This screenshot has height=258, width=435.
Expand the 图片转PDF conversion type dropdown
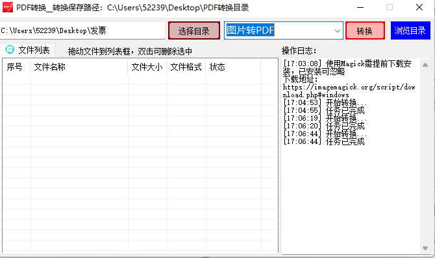coord(338,30)
